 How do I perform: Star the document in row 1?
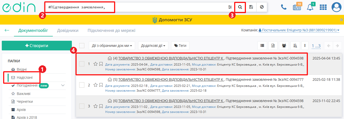(95, 64)
